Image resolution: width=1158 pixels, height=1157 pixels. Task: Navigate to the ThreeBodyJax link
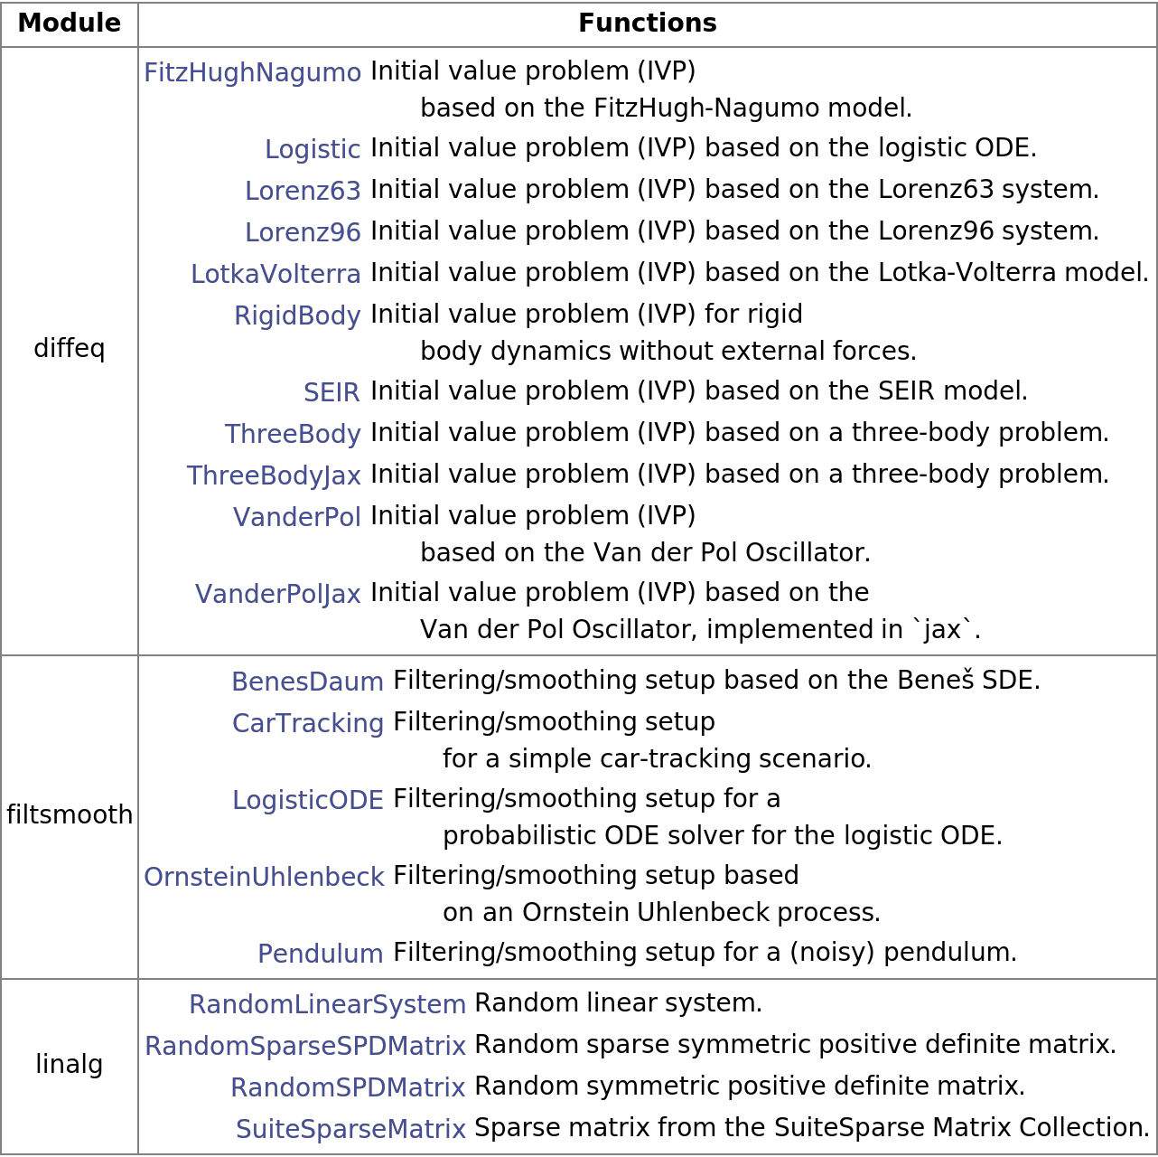click(274, 476)
